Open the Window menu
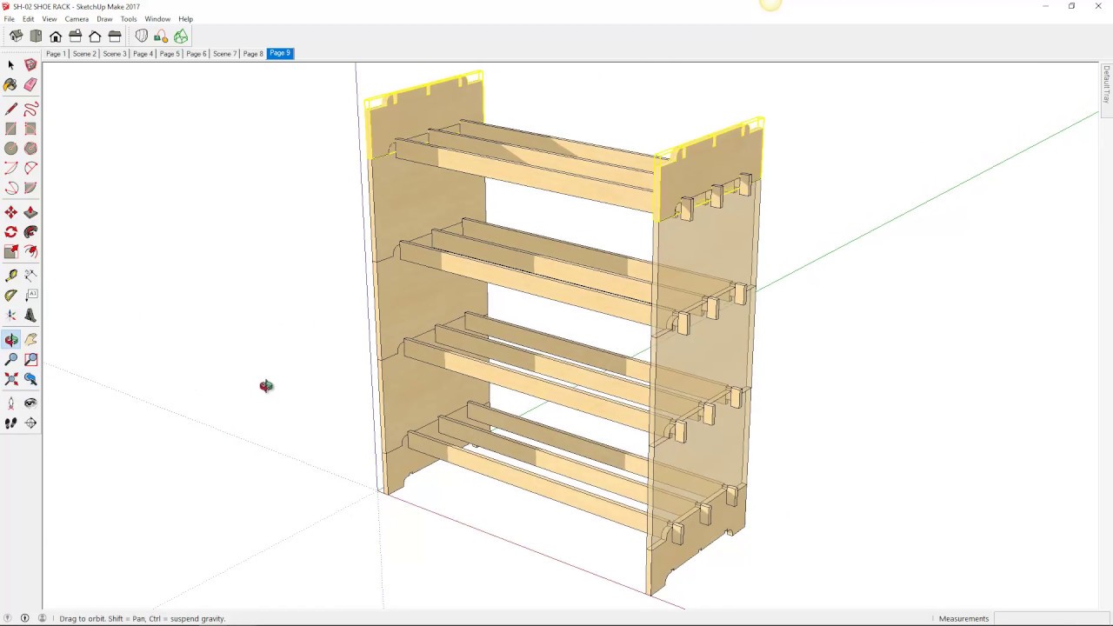 [x=157, y=19]
